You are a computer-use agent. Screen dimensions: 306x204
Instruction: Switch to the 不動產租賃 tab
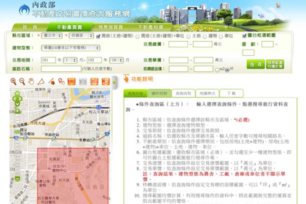tap(147, 27)
